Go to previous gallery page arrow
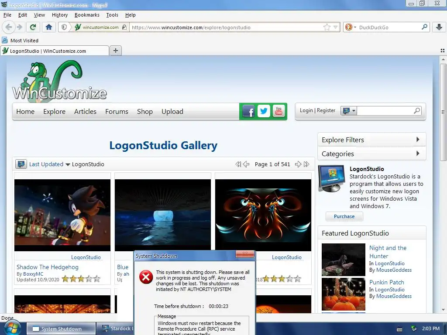 (x=246, y=164)
